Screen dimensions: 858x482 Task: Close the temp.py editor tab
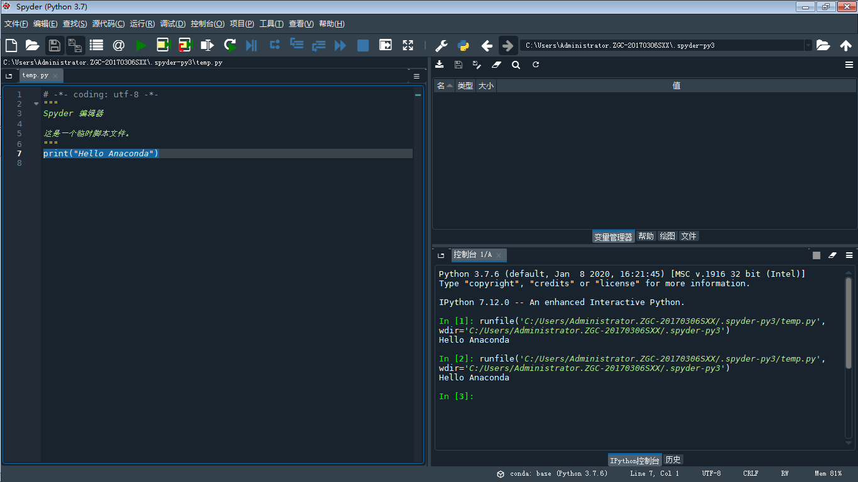55,75
